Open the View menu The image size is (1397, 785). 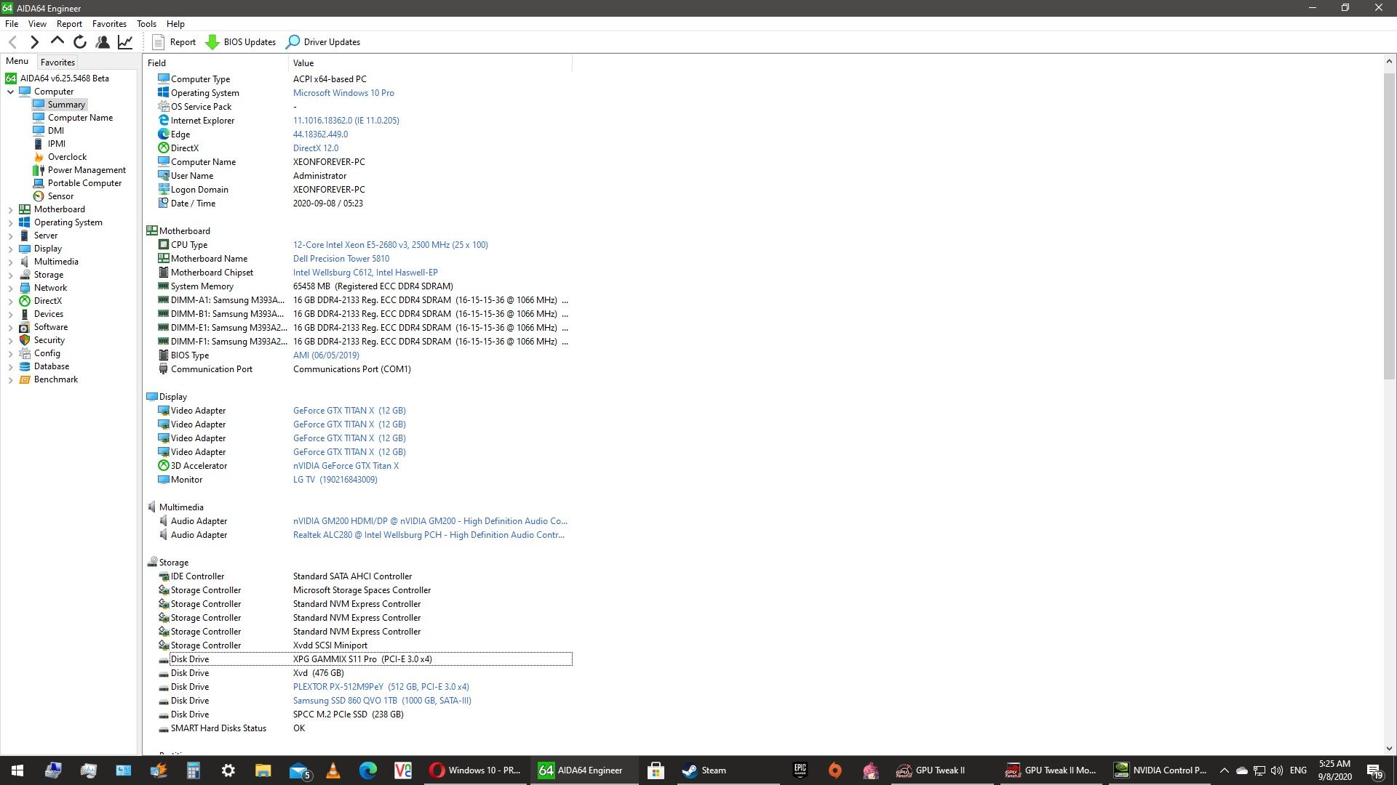point(37,23)
